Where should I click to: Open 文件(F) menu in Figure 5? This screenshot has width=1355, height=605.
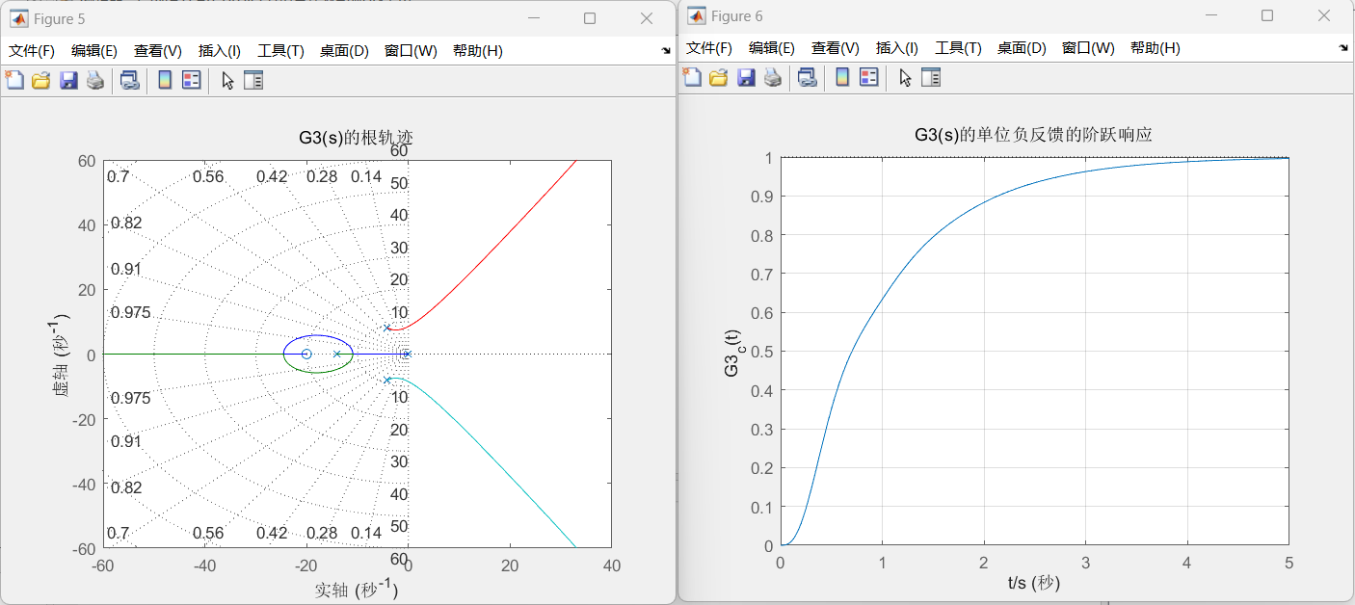(32, 51)
